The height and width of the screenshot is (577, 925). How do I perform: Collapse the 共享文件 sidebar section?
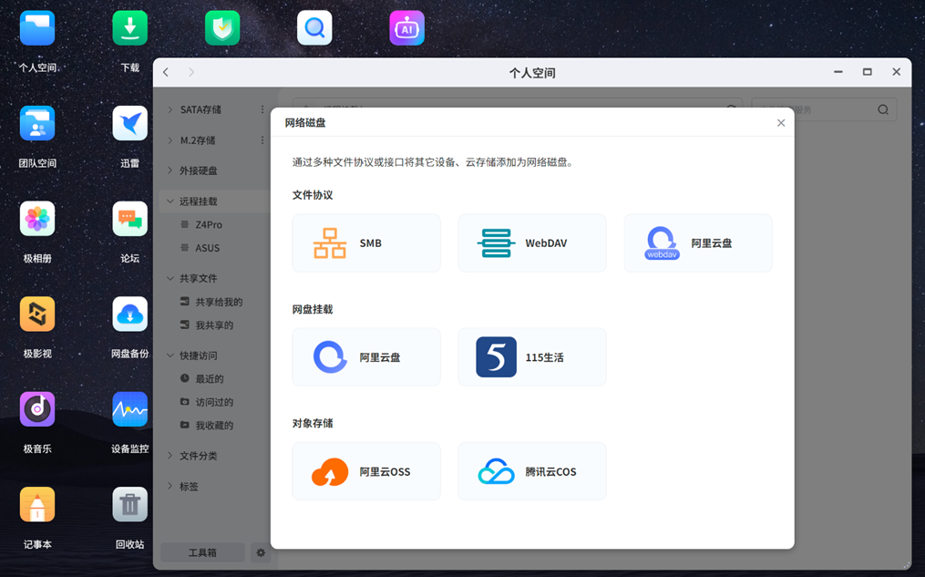(170, 278)
